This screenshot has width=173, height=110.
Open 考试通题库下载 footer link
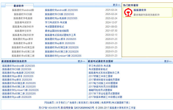coord(120,102)
